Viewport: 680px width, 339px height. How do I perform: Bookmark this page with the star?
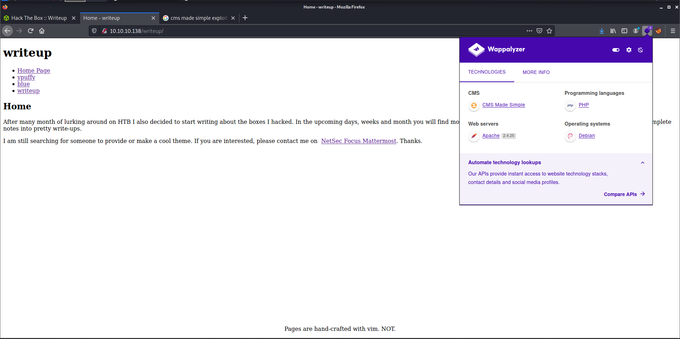point(549,31)
